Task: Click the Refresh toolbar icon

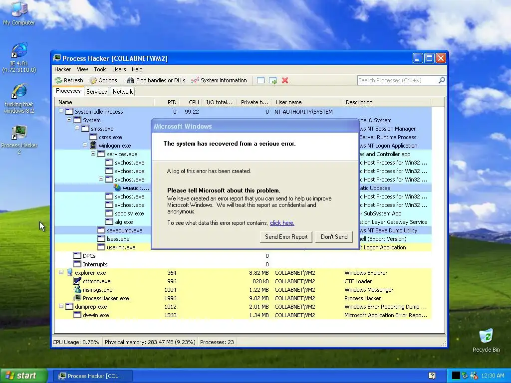Action: [x=58, y=80]
